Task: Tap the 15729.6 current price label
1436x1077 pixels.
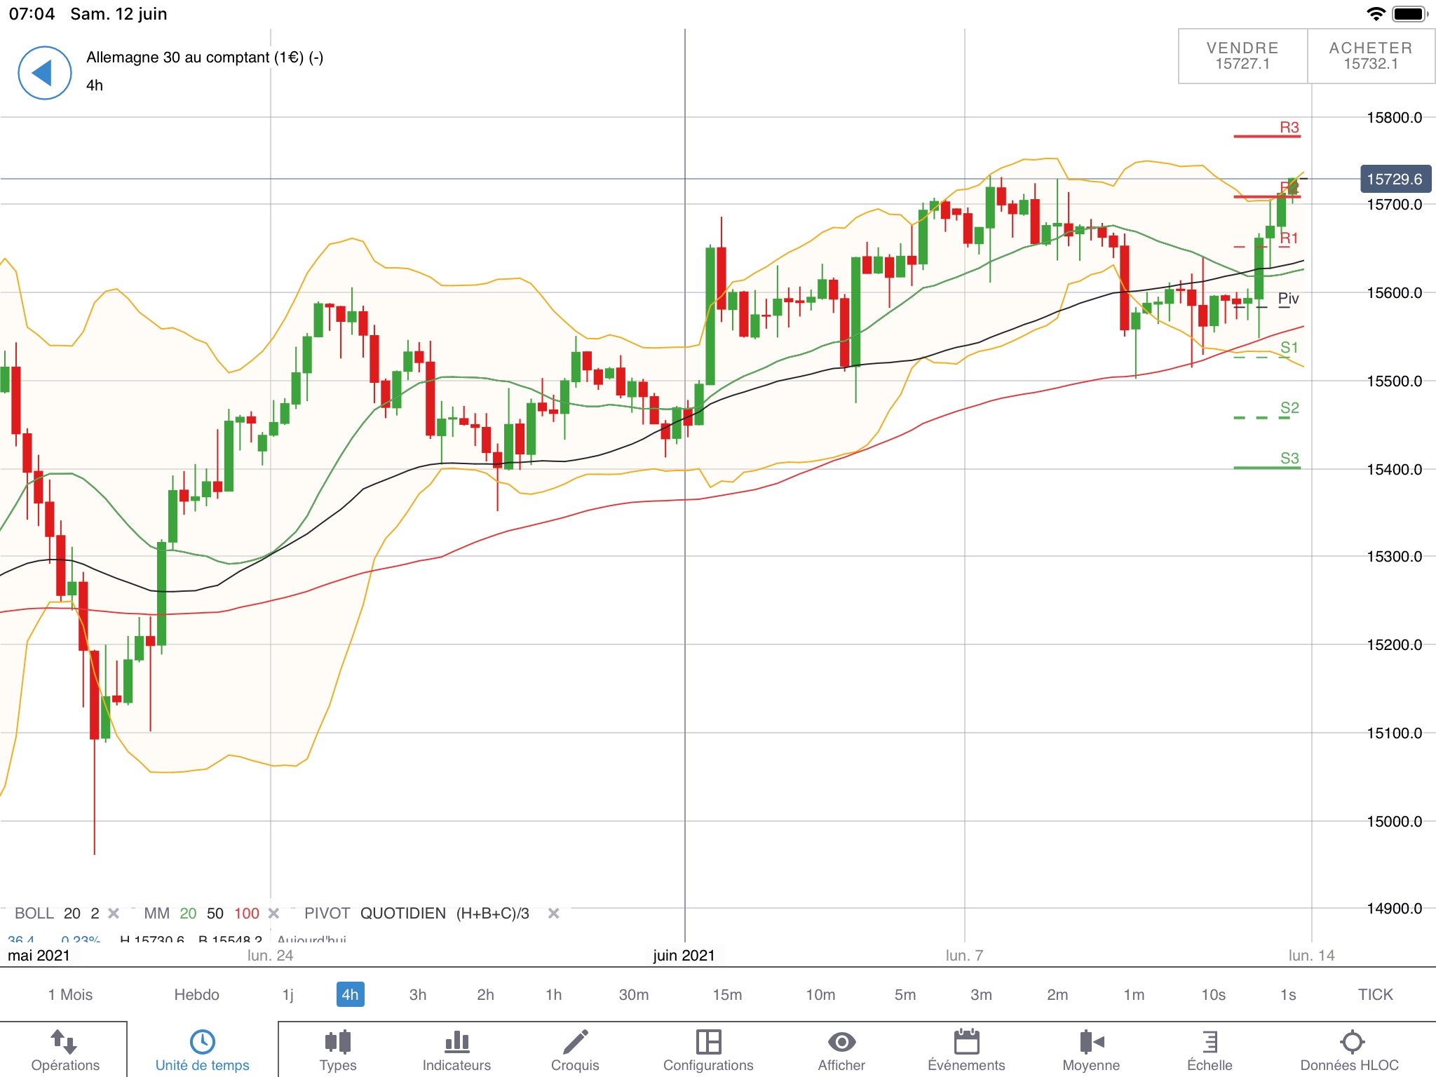Action: click(1394, 179)
